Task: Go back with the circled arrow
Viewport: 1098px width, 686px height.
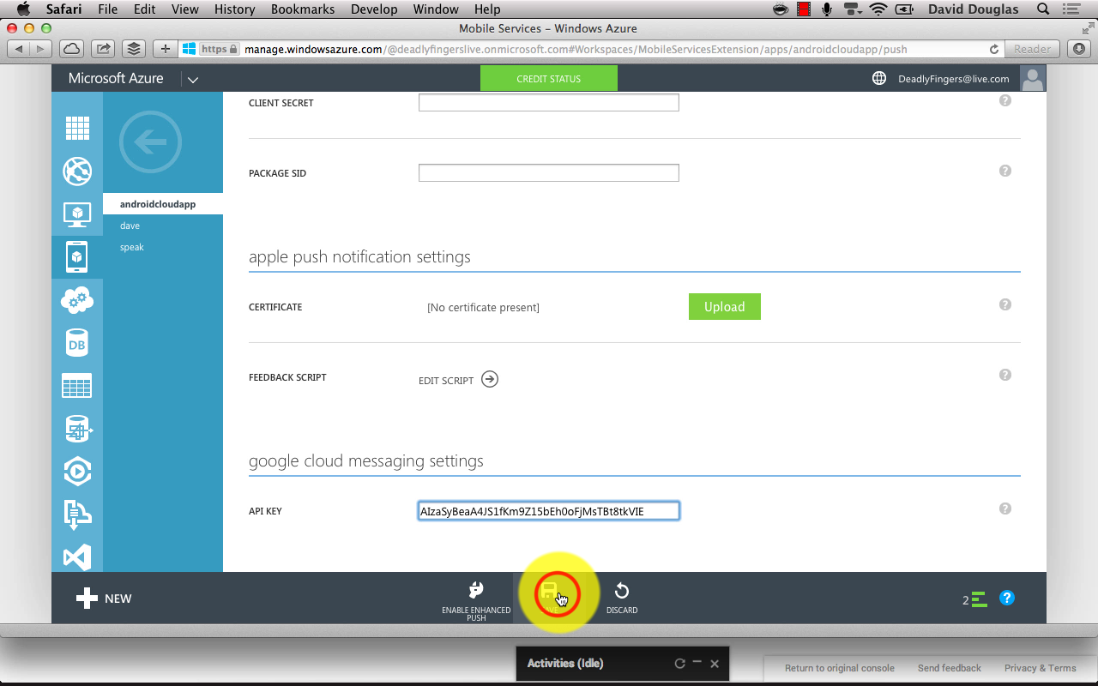Action: (151, 142)
